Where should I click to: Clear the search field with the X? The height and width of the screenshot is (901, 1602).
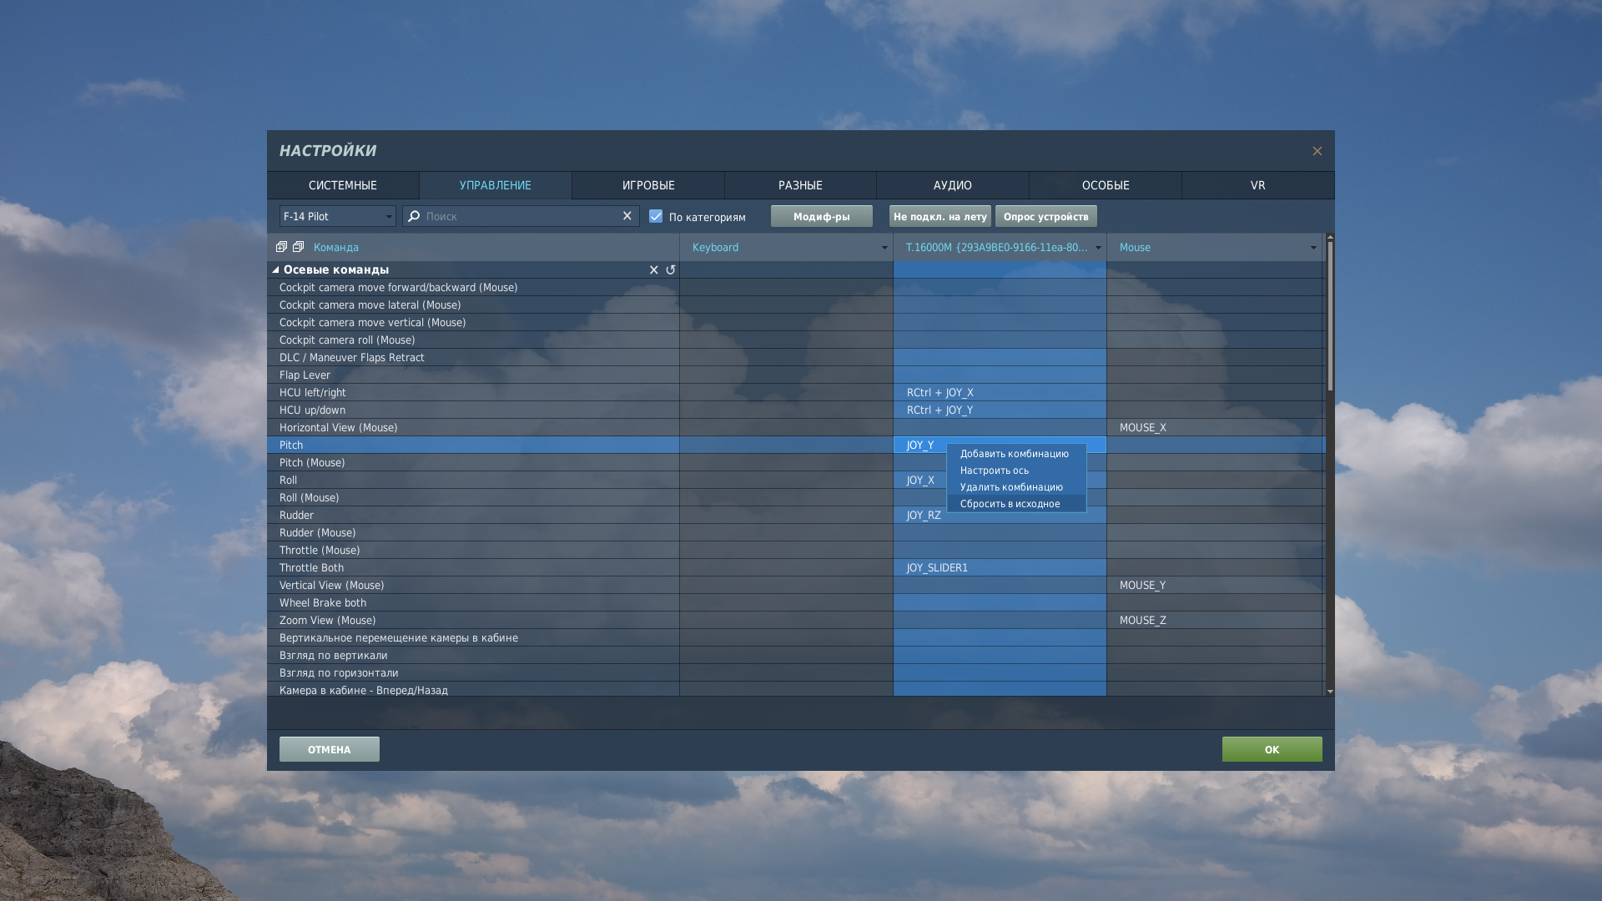click(x=627, y=216)
